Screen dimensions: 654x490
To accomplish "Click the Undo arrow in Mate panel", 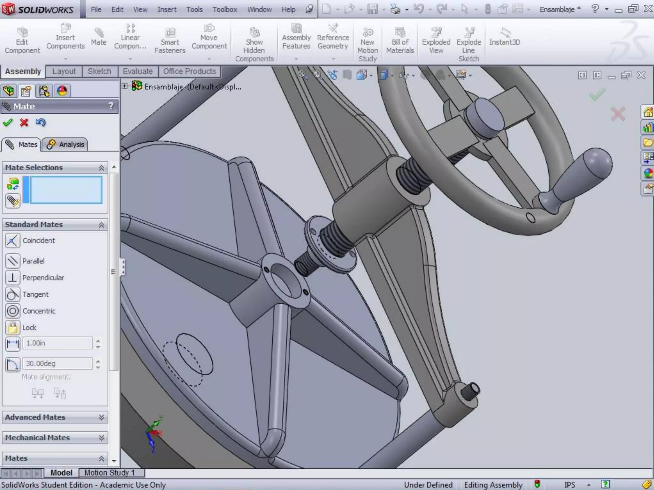I will [41, 122].
